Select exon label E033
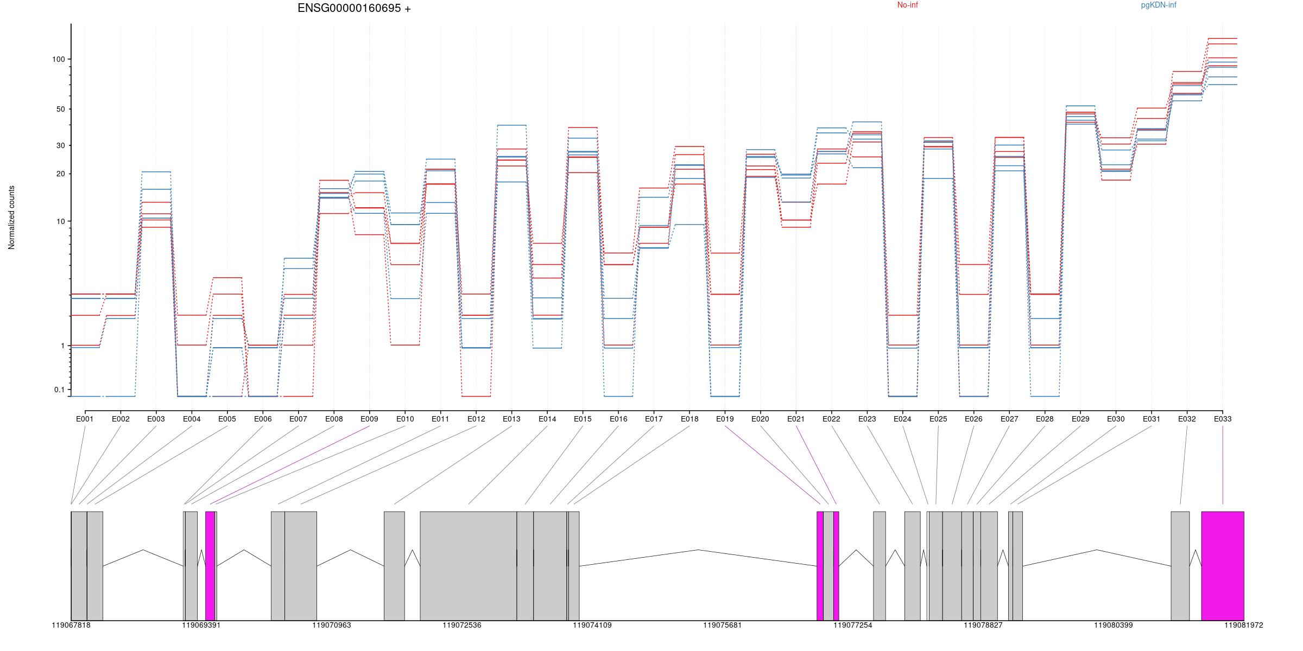The image size is (1303, 651). tap(1223, 419)
